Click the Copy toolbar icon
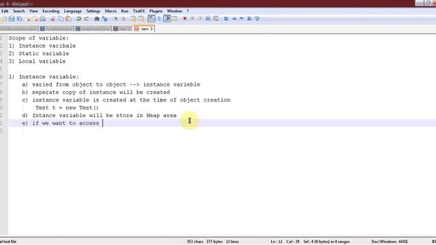436x245 pixels. click(x=61, y=18)
